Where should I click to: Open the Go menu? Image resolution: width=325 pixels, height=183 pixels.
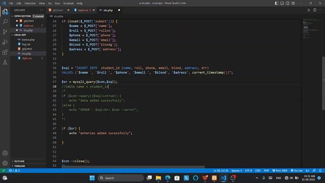click(50, 4)
